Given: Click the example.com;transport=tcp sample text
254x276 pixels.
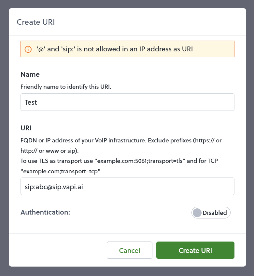Looking at the screenshot, I should [61, 171].
